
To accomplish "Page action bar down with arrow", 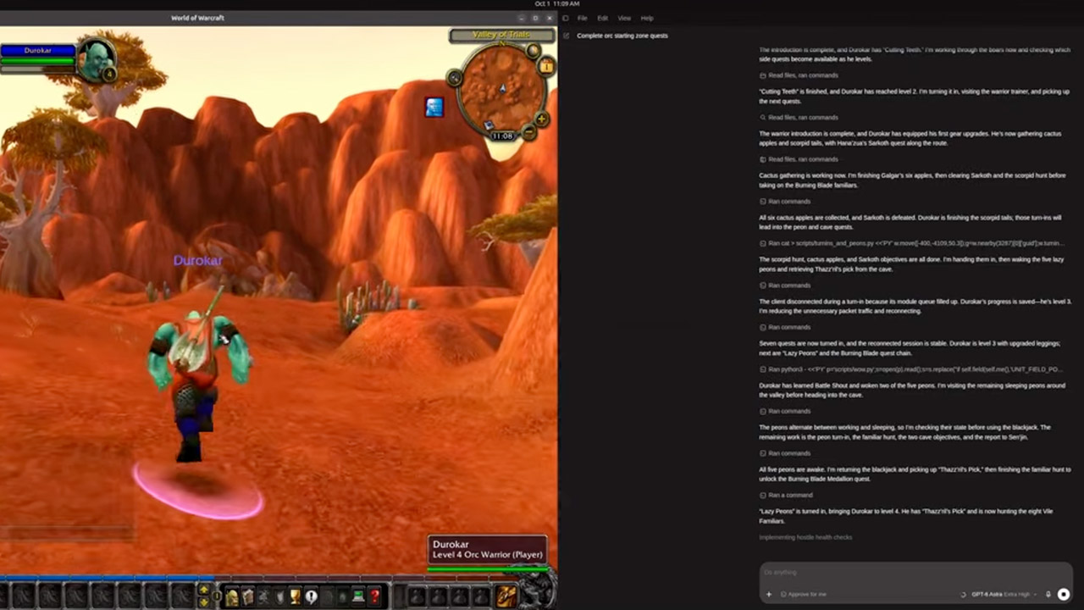I will click(x=204, y=602).
